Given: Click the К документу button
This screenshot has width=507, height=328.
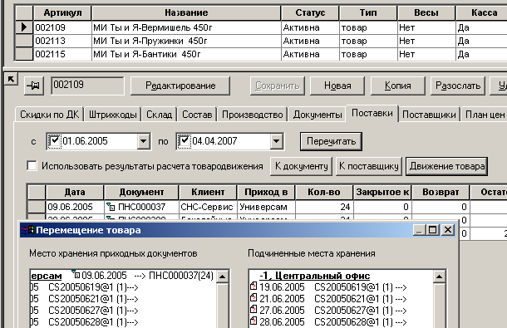Looking at the screenshot, I should [x=302, y=166].
